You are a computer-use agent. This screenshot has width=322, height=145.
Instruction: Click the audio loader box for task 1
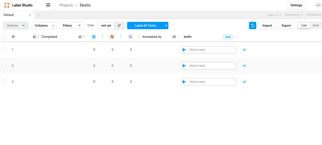[209, 50]
